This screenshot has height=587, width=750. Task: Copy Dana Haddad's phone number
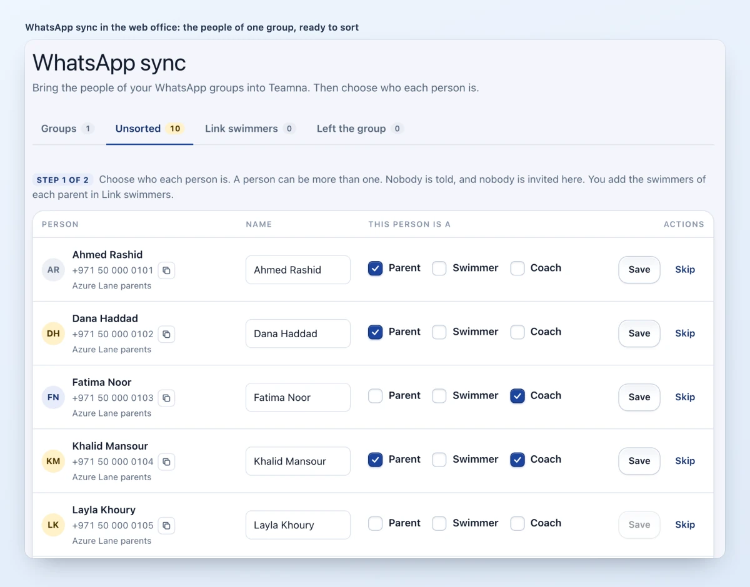166,334
